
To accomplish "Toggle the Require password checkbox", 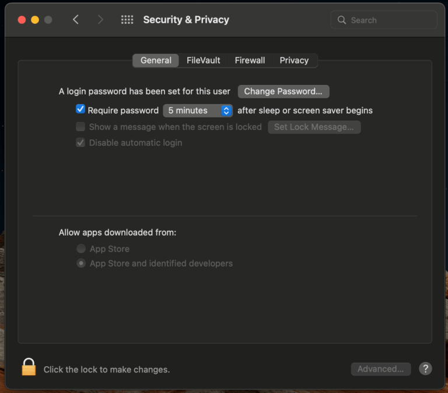I will (80, 110).
